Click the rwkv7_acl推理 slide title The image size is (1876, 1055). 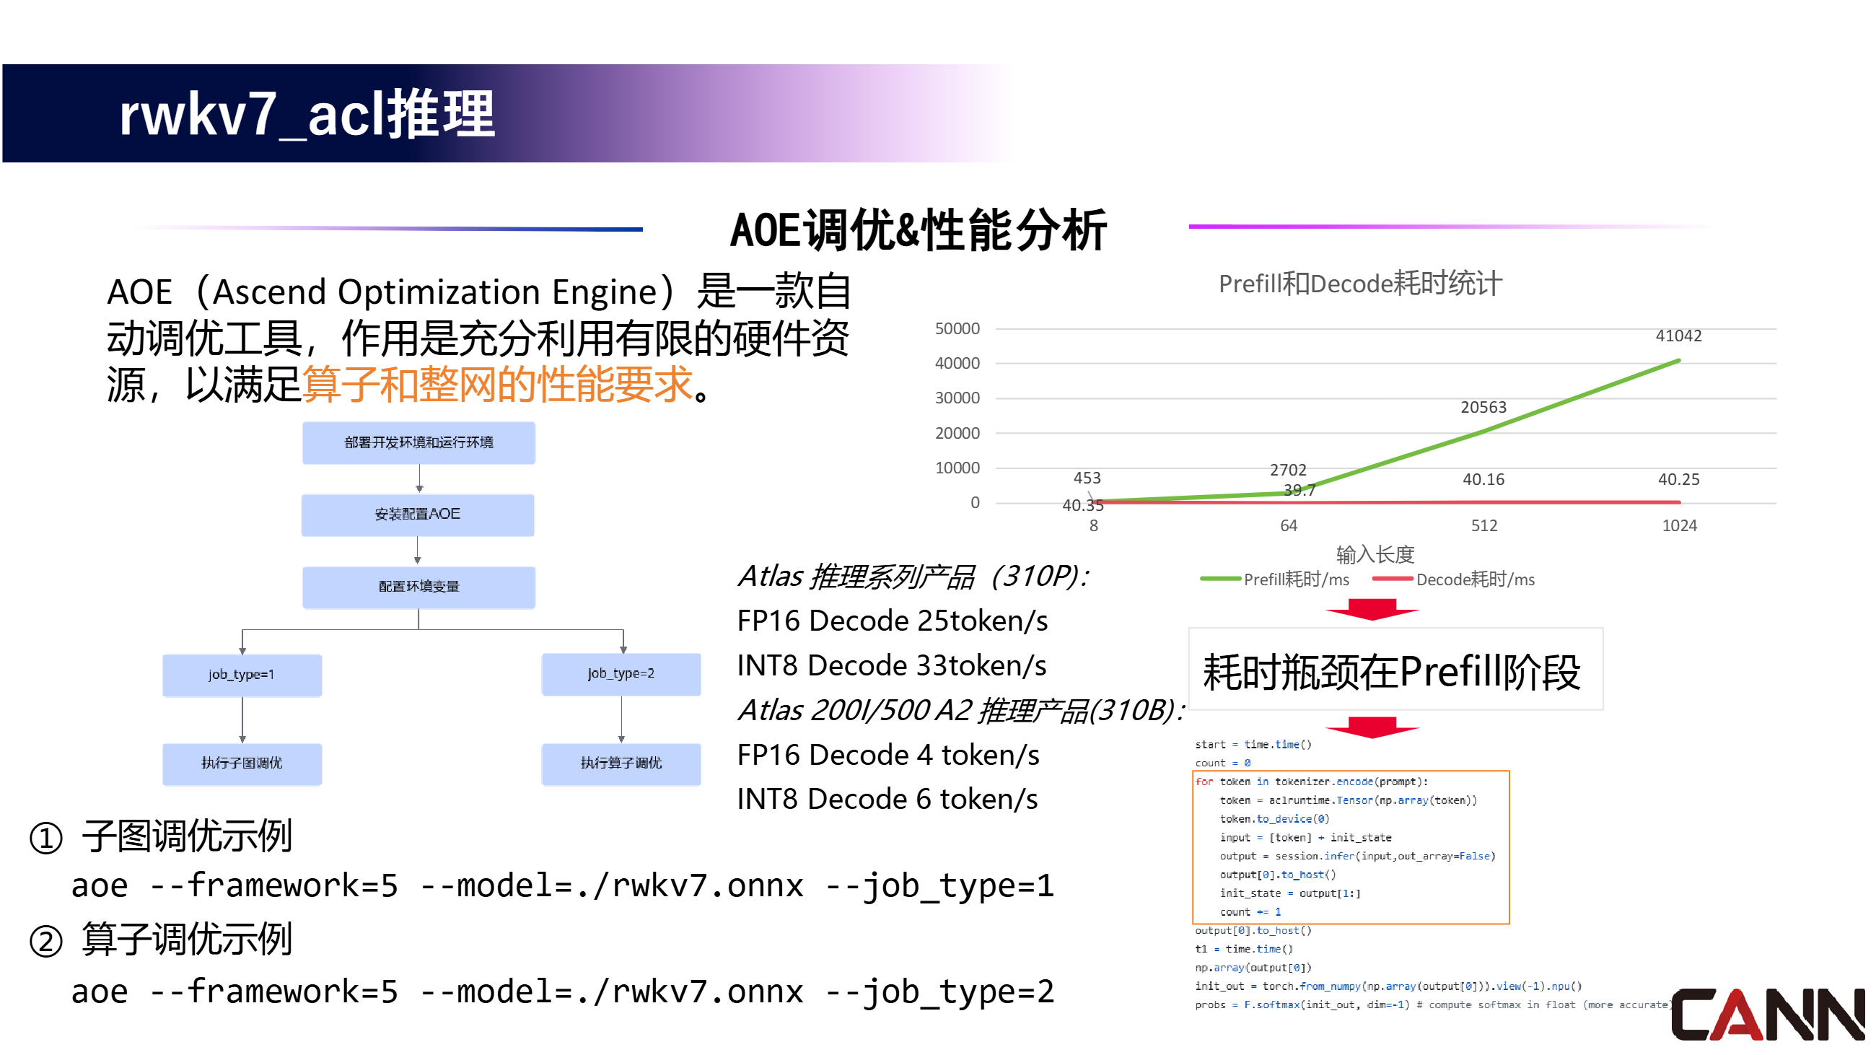tap(307, 114)
